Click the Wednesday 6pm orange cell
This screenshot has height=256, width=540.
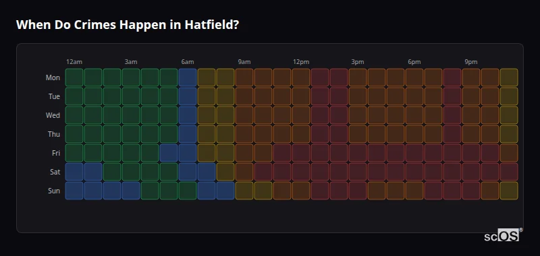coord(414,115)
